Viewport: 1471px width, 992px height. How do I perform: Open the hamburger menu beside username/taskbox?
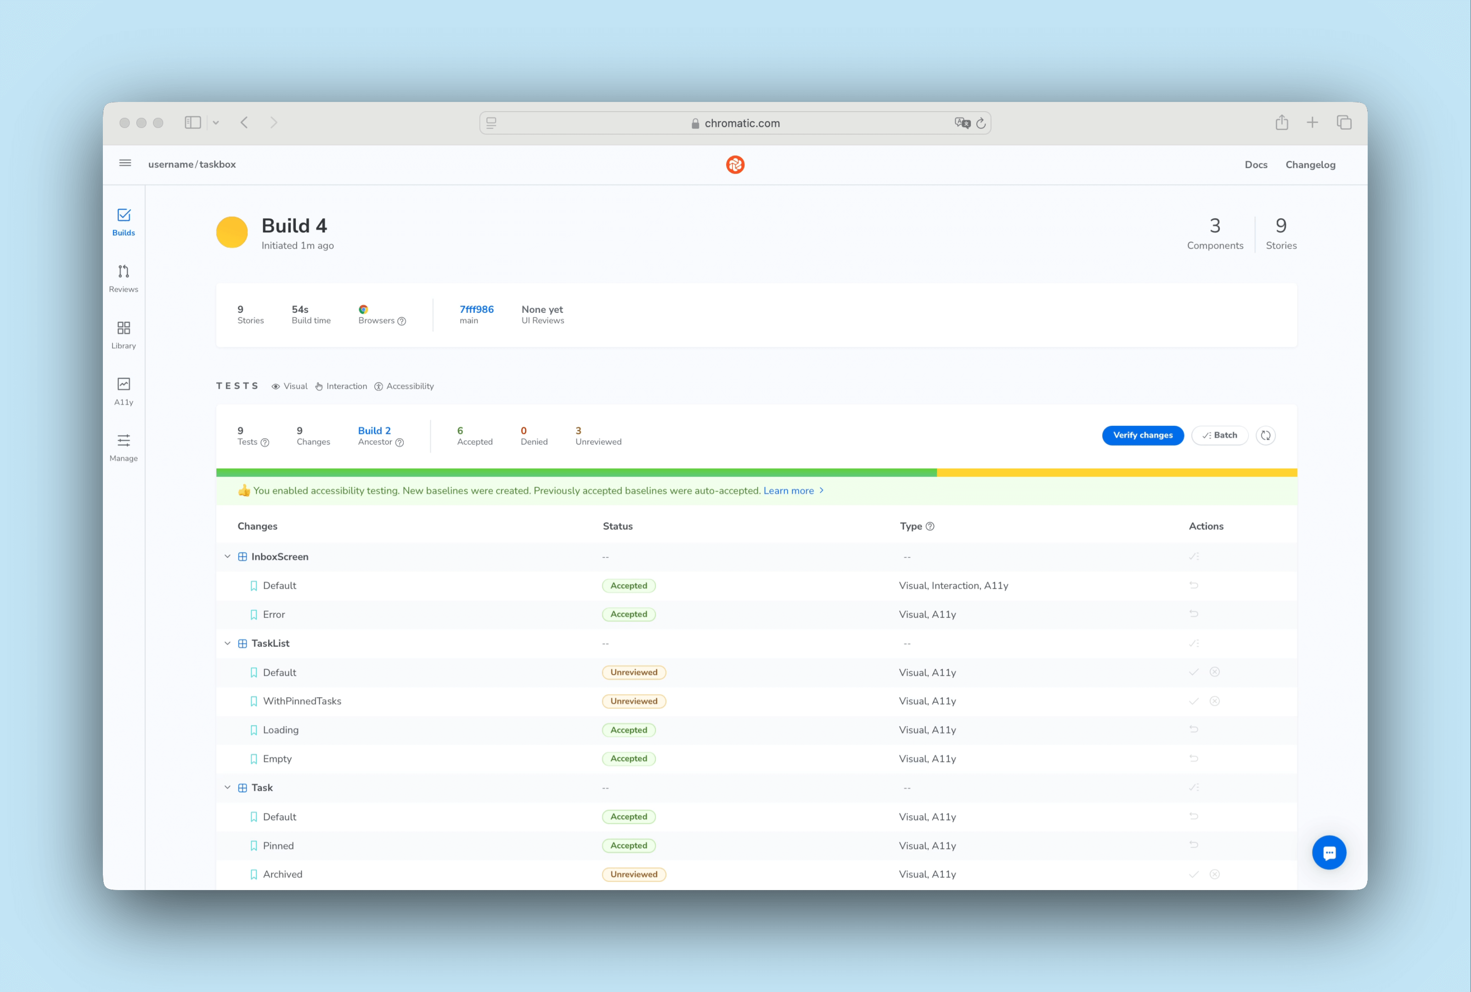coord(125,163)
